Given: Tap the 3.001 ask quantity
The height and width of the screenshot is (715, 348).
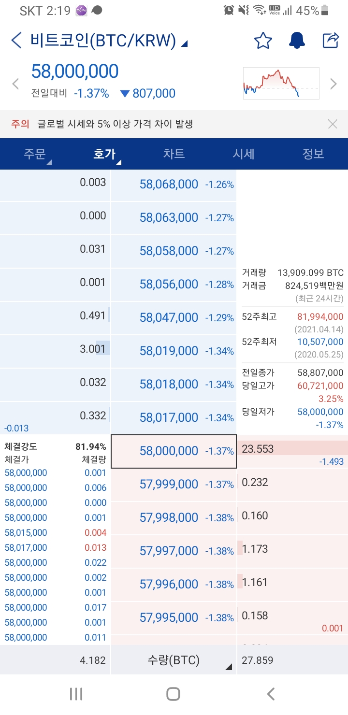Looking at the screenshot, I should click(93, 349).
